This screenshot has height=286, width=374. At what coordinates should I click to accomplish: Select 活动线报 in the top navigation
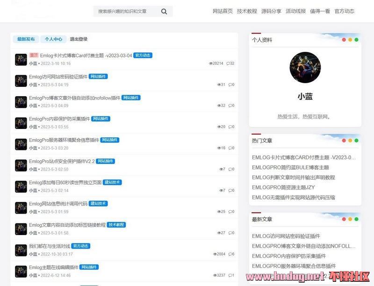pyautogui.click(x=295, y=11)
